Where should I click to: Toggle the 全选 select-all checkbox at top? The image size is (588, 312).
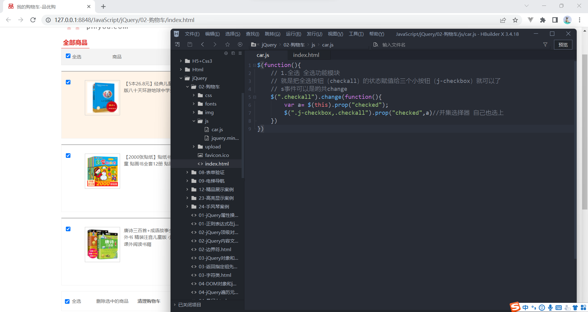click(68, 56)
